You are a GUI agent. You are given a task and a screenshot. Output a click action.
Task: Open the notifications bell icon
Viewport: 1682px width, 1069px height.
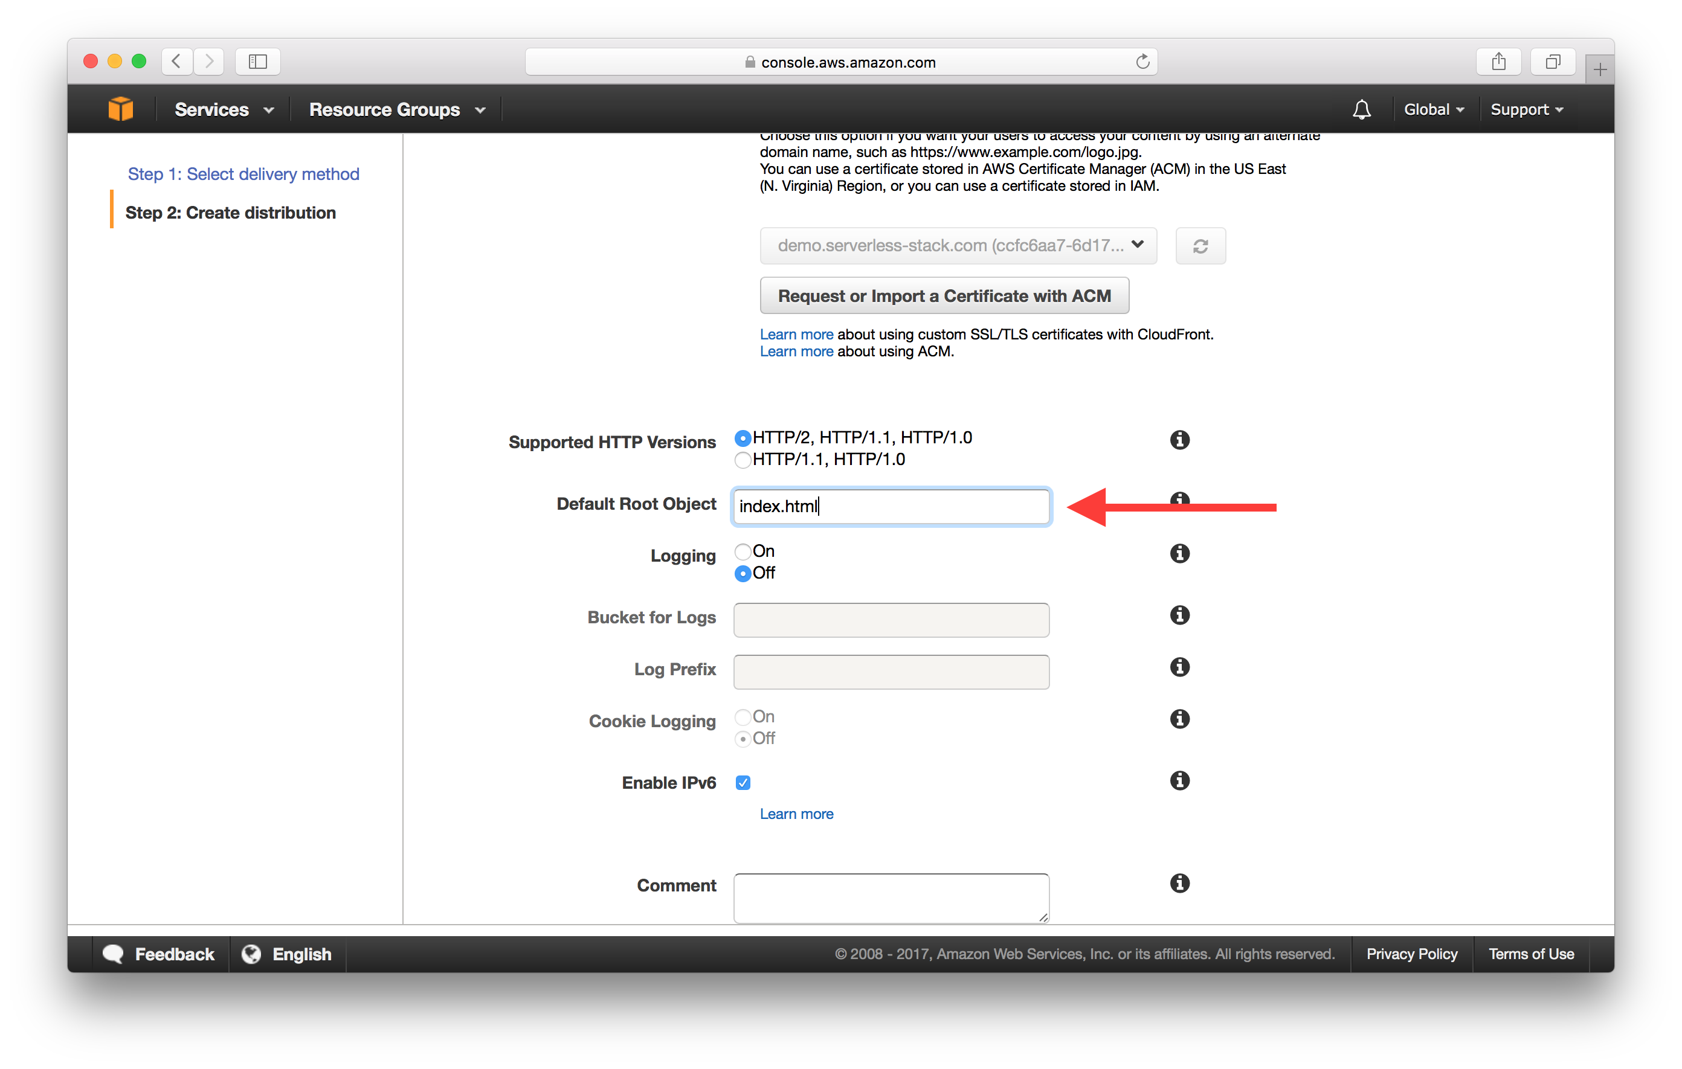[x=1361, y=110]
